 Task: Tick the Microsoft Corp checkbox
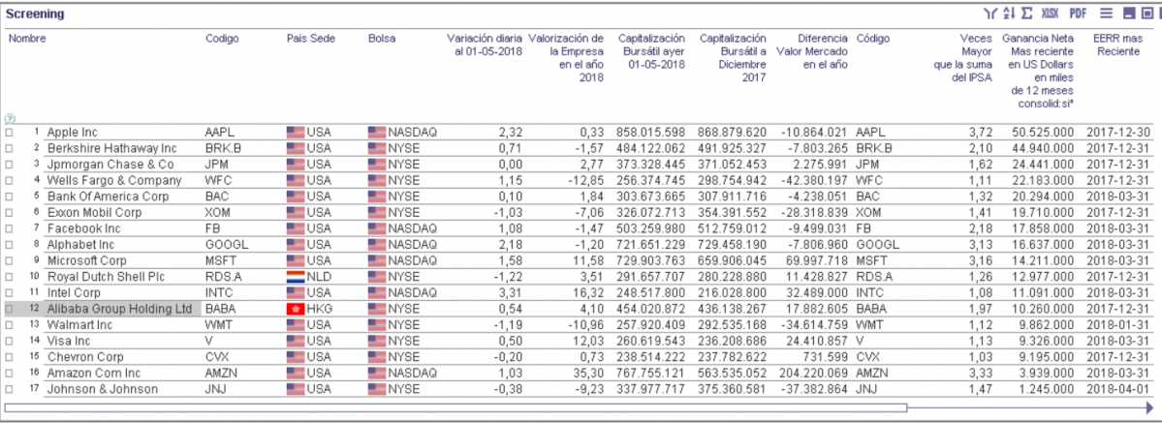pyautogui.click(x=9, y=260)
